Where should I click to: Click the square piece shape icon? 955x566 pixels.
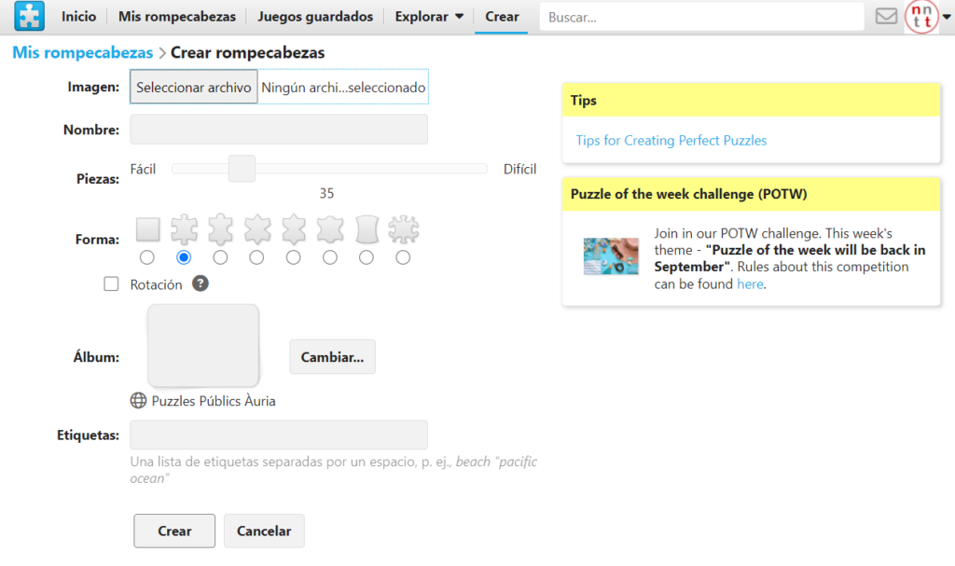click(147, 228)
